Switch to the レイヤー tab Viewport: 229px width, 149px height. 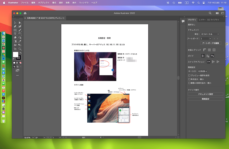[x=202, y=20]
